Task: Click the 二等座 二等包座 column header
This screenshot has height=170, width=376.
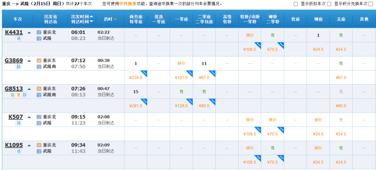Action: click(x=204, y=19)
